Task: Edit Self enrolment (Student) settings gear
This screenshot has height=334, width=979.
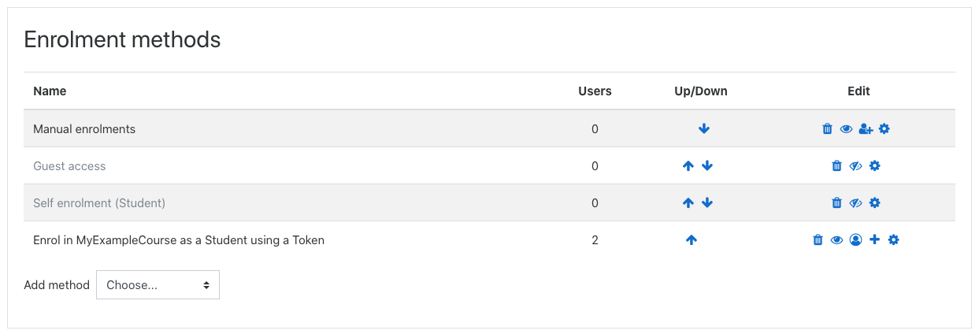Action: click(874, 202)
